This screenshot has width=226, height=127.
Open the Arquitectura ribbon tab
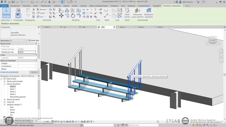point(15,6)
